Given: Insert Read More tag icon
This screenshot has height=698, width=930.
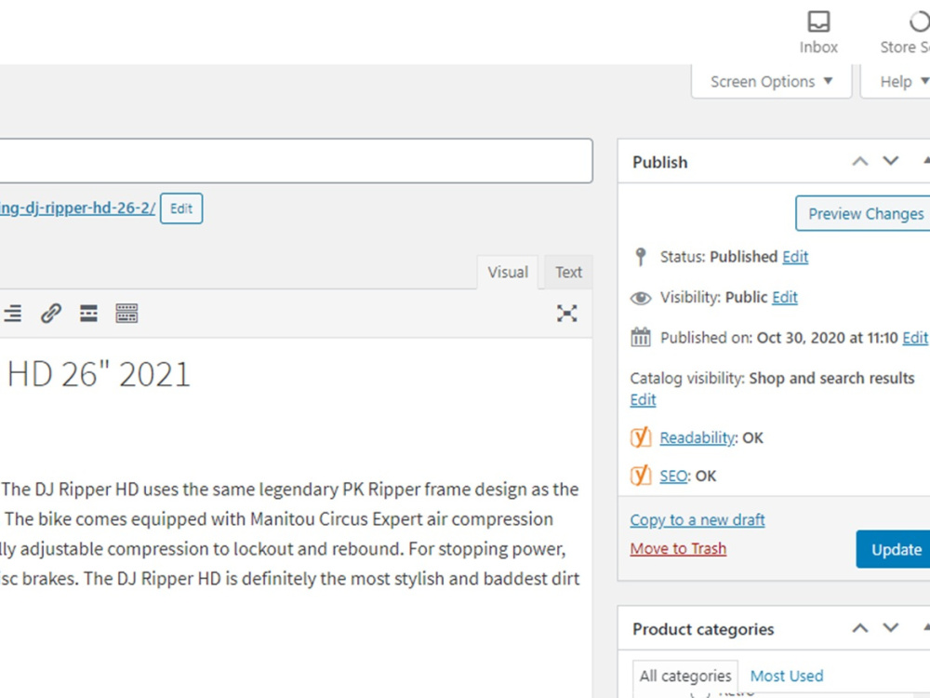Looking at the screenshot, I should [89, 313].
